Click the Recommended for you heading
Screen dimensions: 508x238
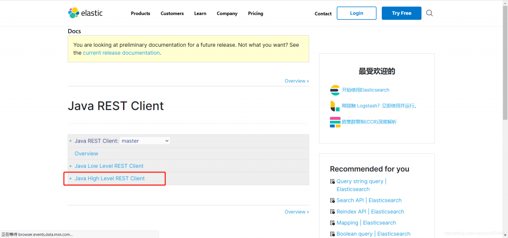[369, 169]
